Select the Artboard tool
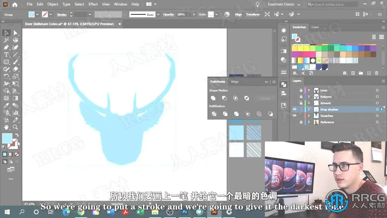This screenshot has width=387, height=218. point(6,120)
